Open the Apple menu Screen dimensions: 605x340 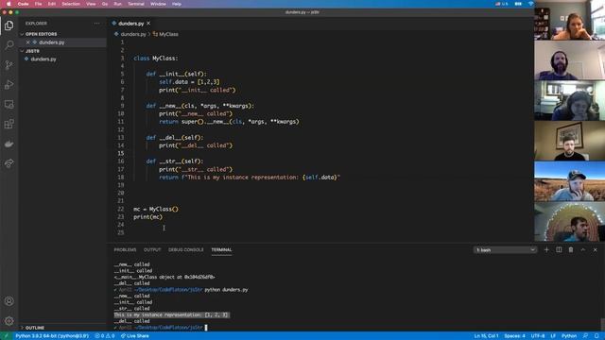9,4
